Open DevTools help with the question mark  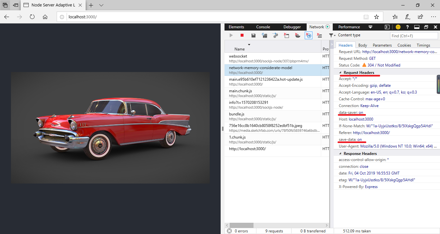click(x=407, y=27)
